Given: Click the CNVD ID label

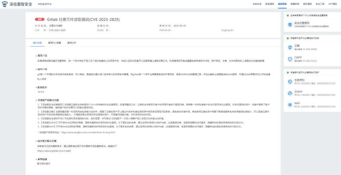Looking at the screenshot, I should (103, 30).
